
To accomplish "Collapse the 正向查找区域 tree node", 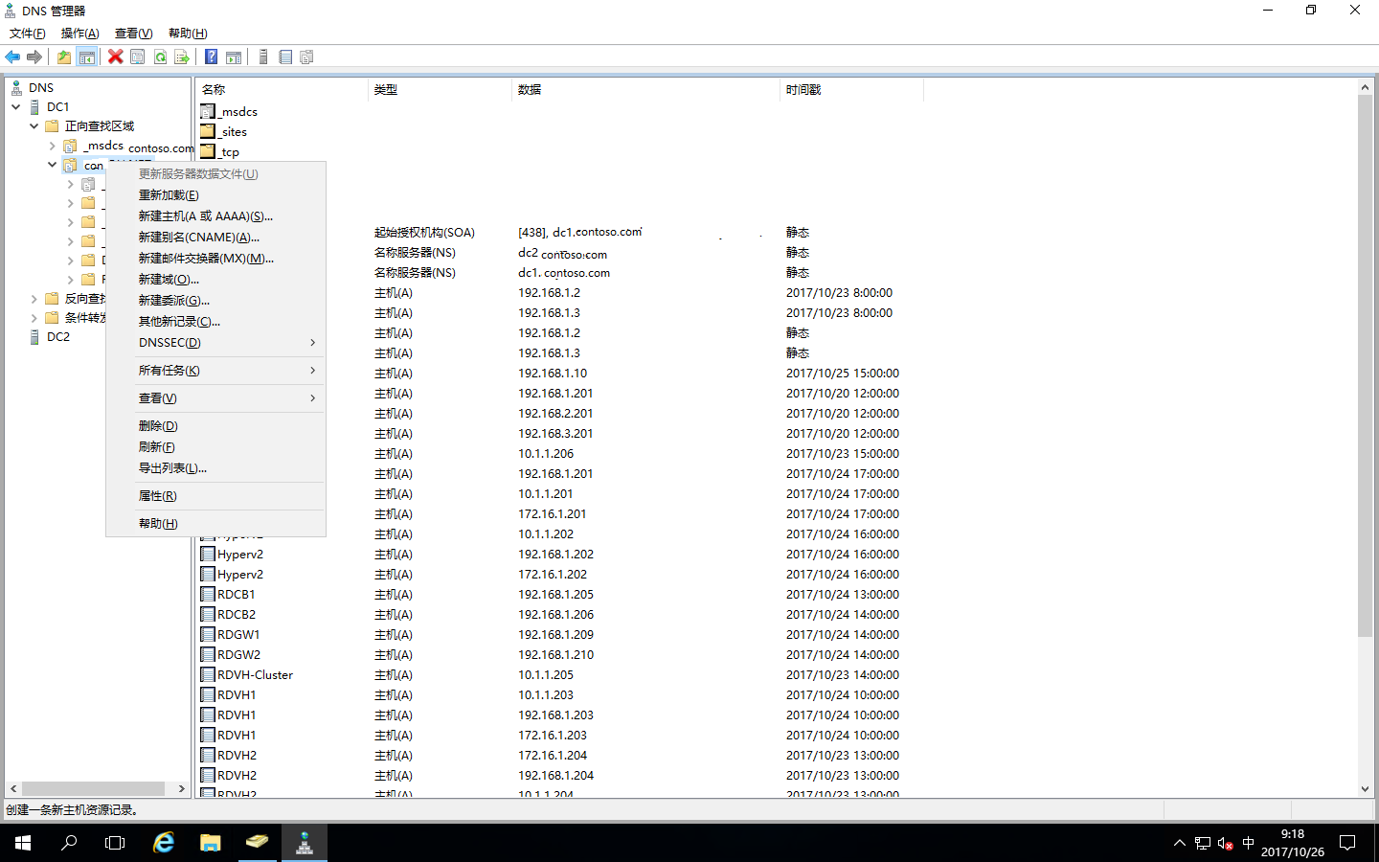I will pos(34,126).
